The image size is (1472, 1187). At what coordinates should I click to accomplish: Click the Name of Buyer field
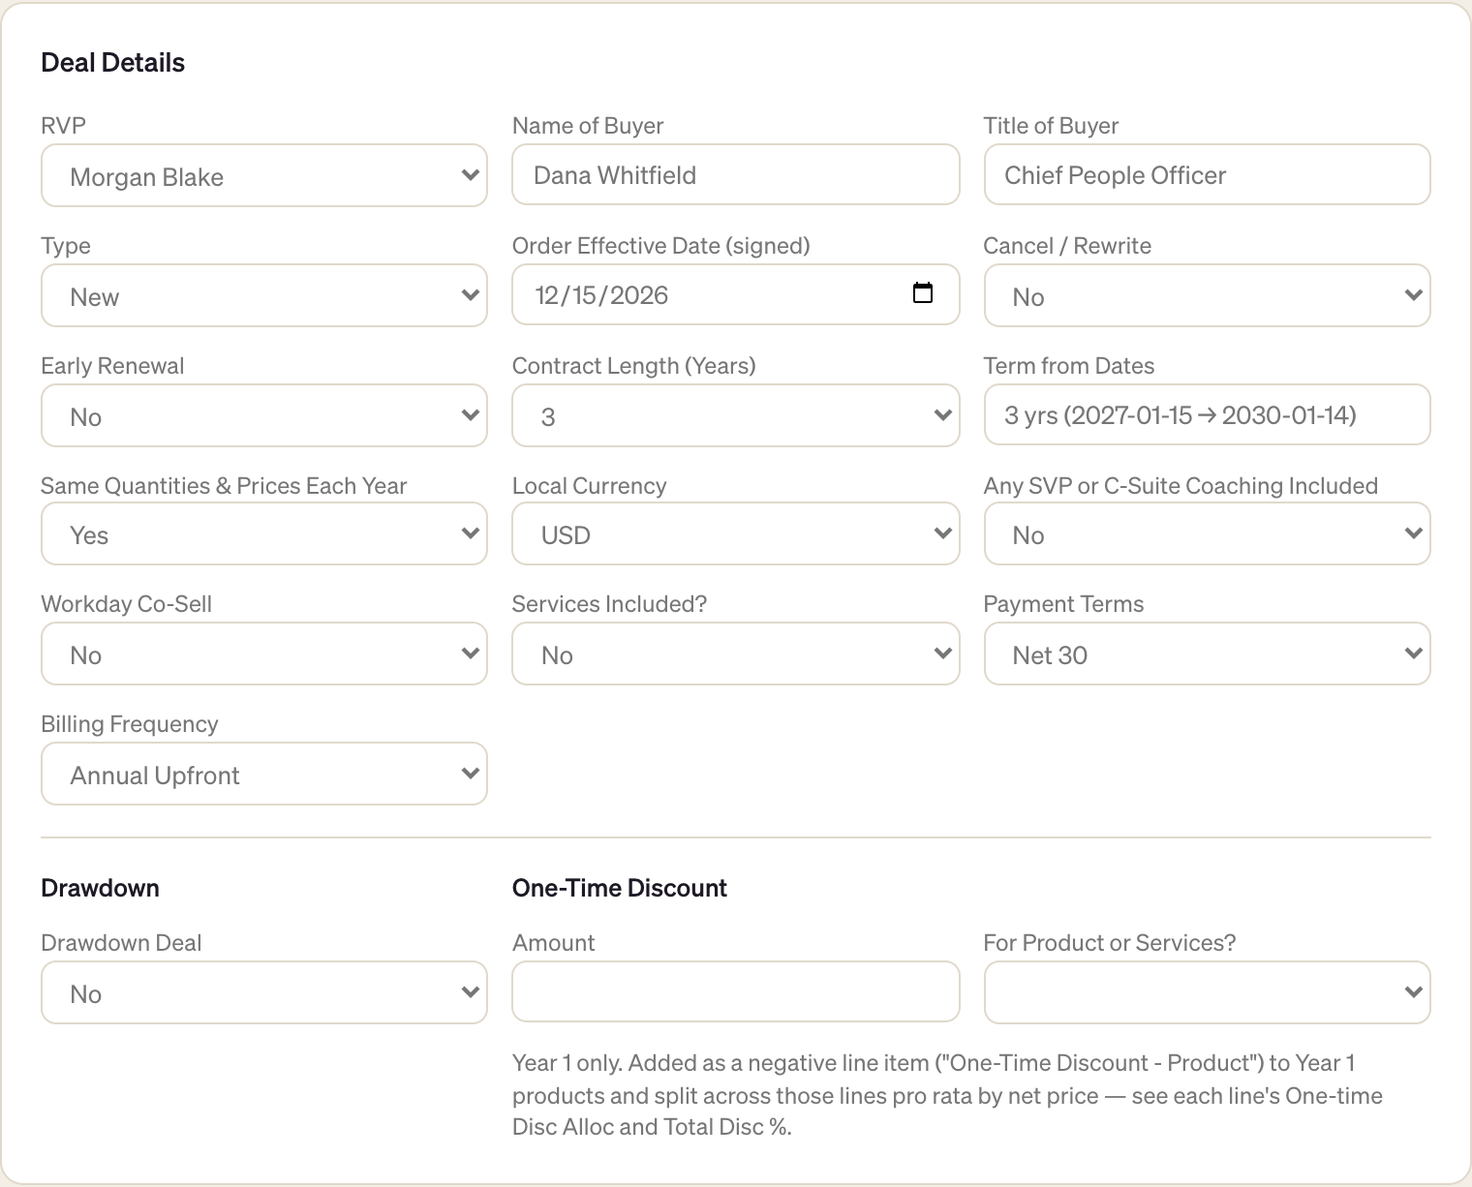(736, 174)
